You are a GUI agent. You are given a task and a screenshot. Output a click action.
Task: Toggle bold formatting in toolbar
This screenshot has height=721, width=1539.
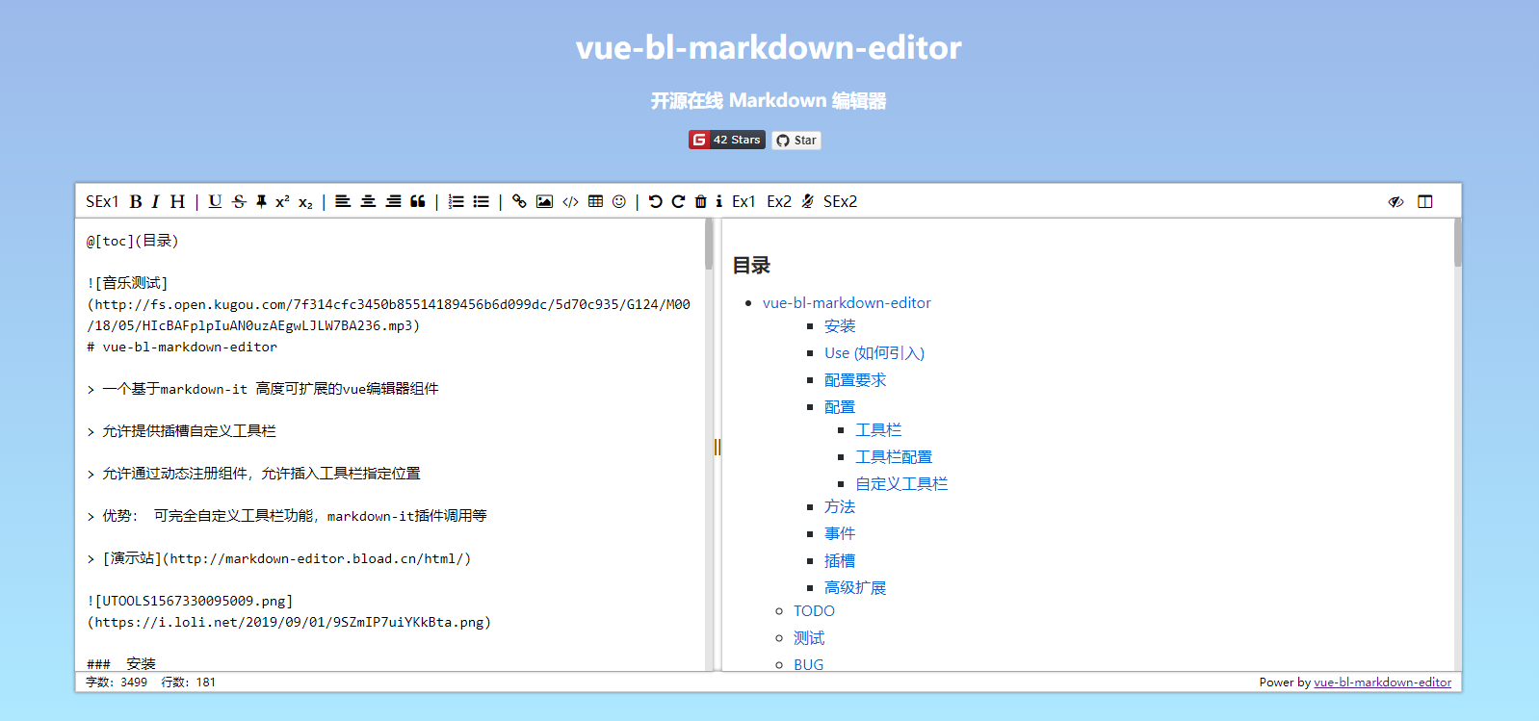click(x=136, y=201)
